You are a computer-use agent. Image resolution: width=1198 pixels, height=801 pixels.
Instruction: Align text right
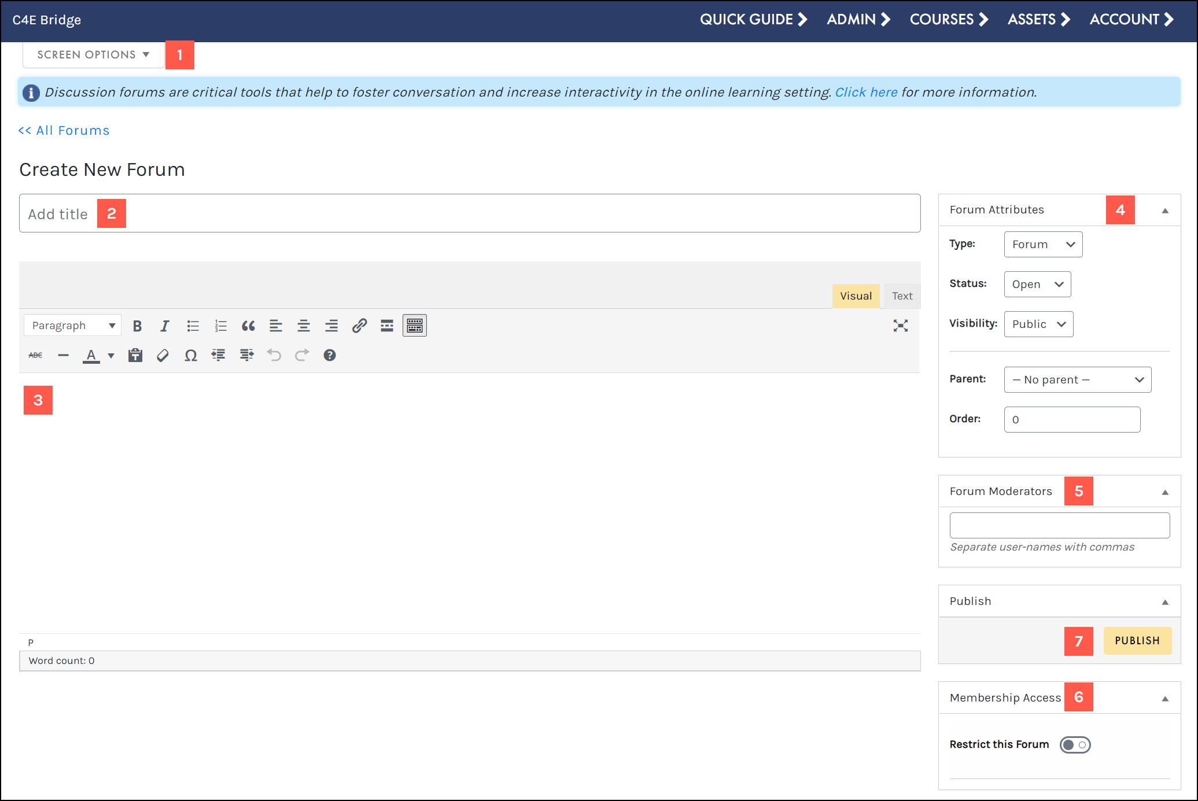[x=331, y=326]
